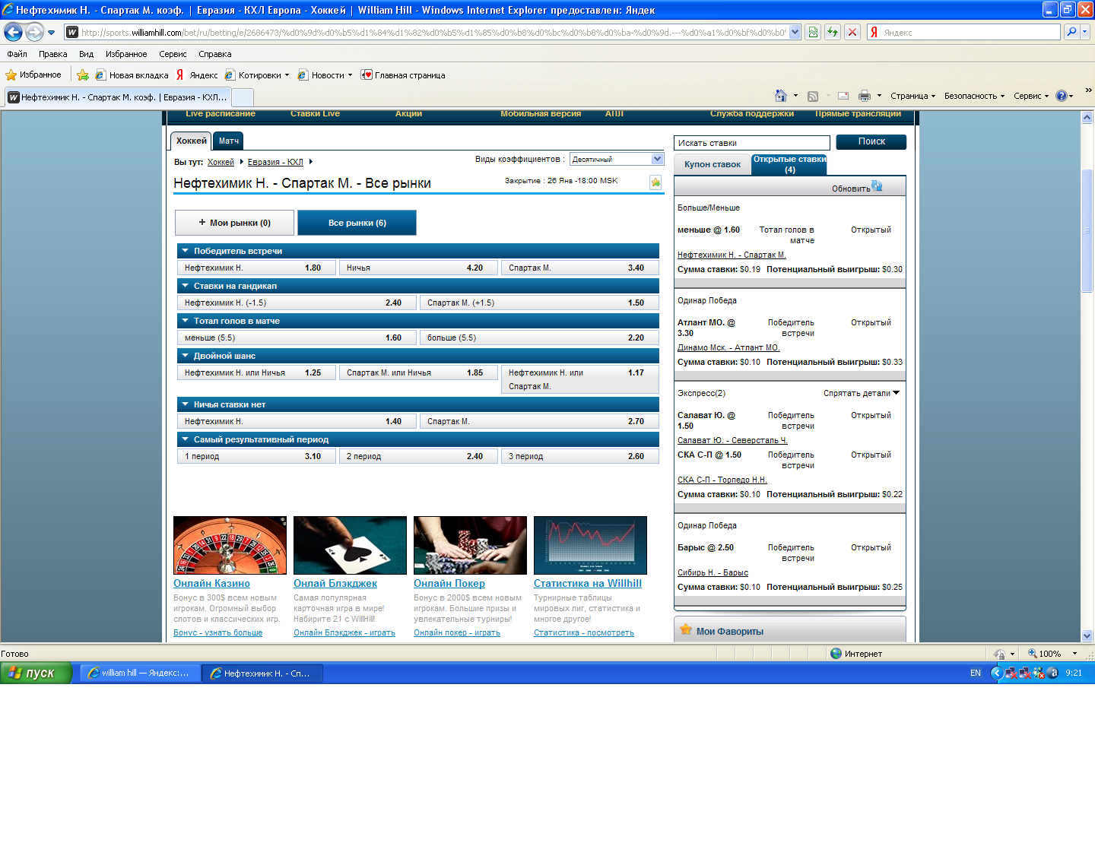The height and width of the screenshot is (862, 1095).
Task: Click the zoom magnifier icon in status bar
Action: click(1033, 654)
